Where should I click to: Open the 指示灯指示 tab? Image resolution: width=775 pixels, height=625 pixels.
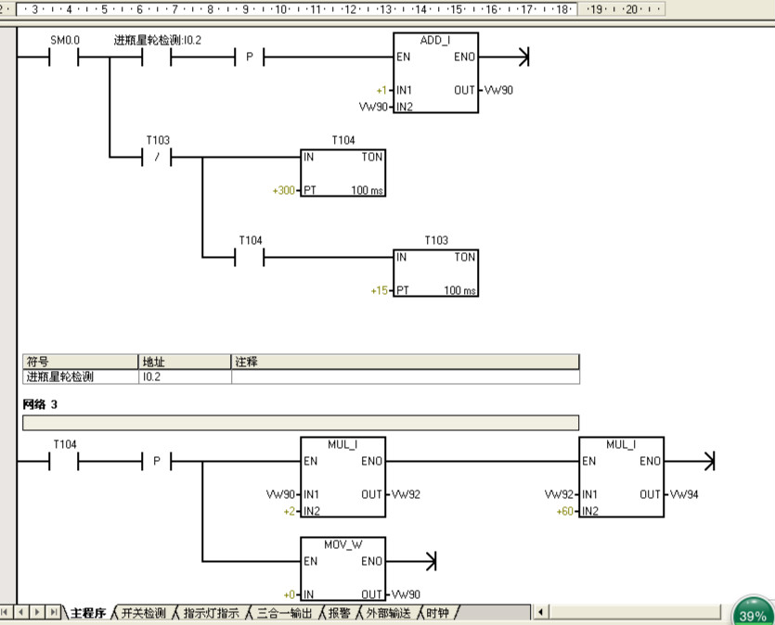(211, 613)
